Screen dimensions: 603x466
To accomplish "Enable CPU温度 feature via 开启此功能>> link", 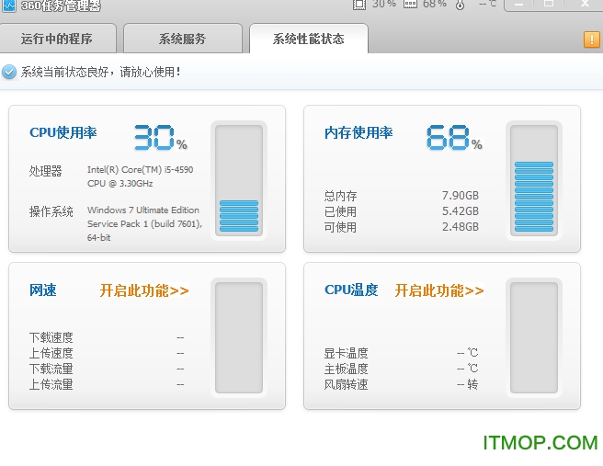I will click(439, 290).
